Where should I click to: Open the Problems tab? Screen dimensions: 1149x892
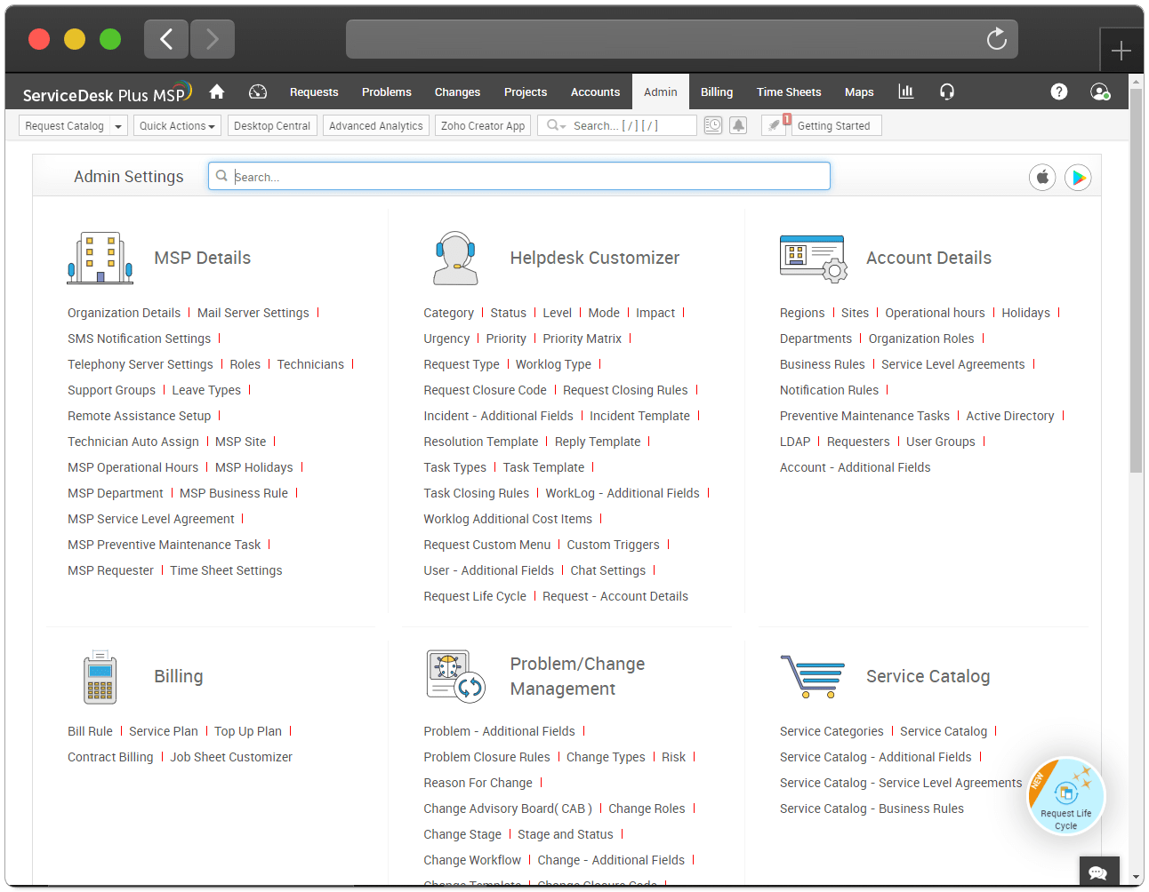pyautogui.click(x=387, y=92)
